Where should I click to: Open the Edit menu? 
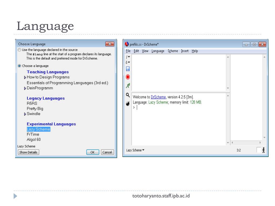(x=136, y=51)
